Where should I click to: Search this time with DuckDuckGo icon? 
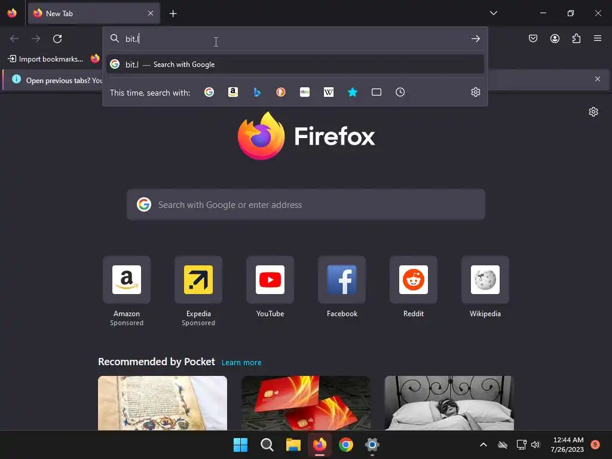pyautogui.click(x=281, y=92)
